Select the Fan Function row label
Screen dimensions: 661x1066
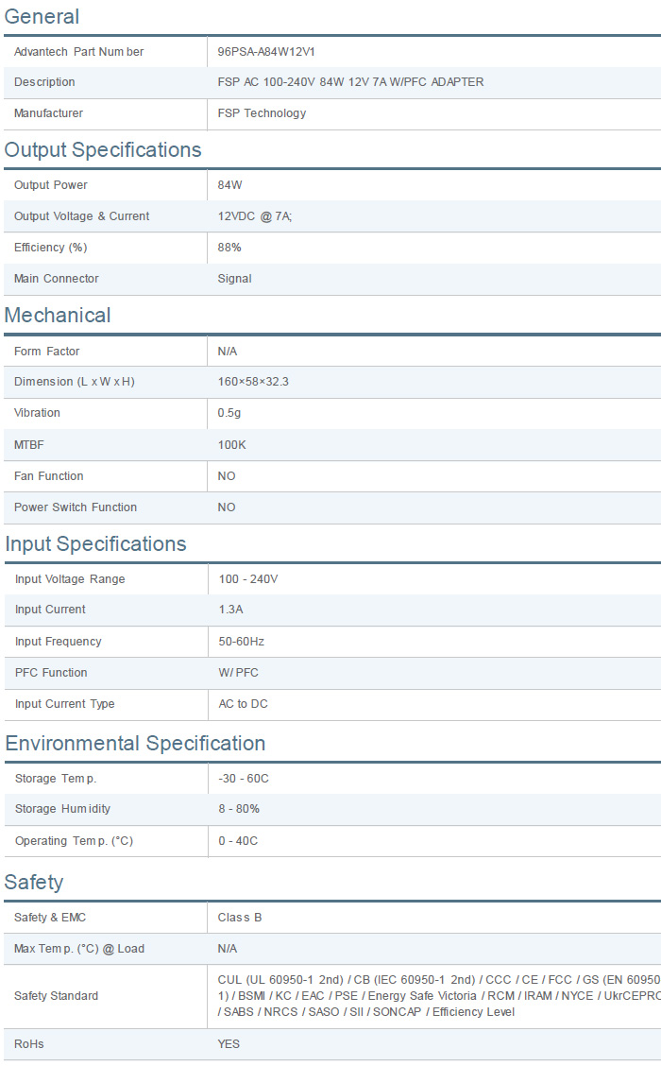tap(48, 476)
